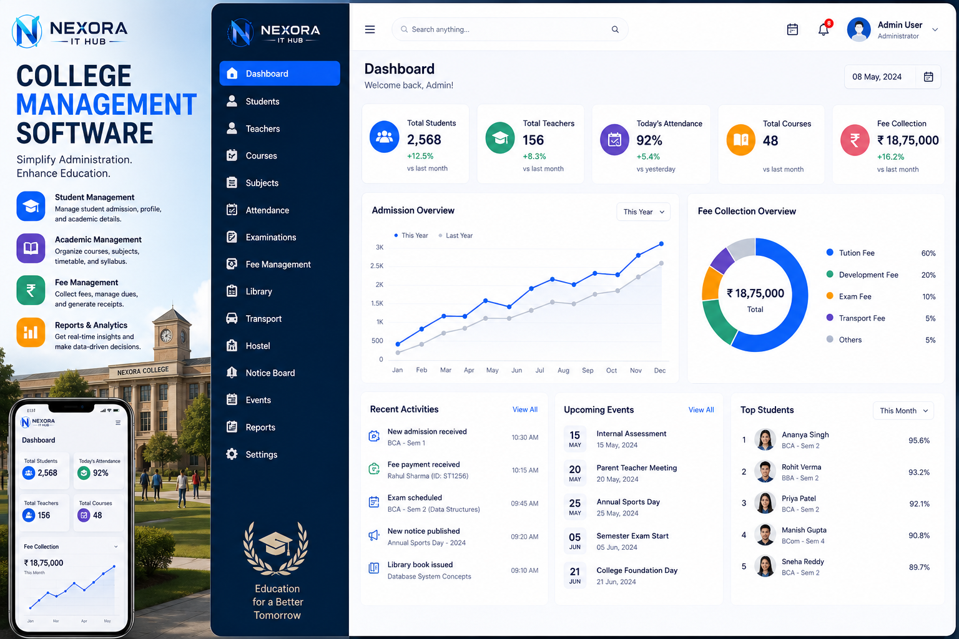Click the Admin User avatar

(859, 29)
